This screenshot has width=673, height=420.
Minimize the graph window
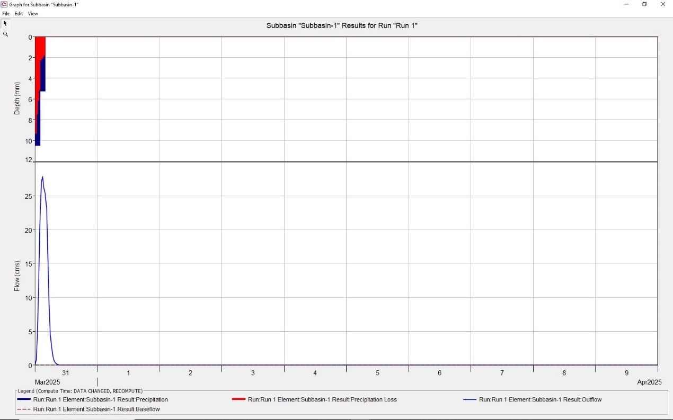click(626, 4)
